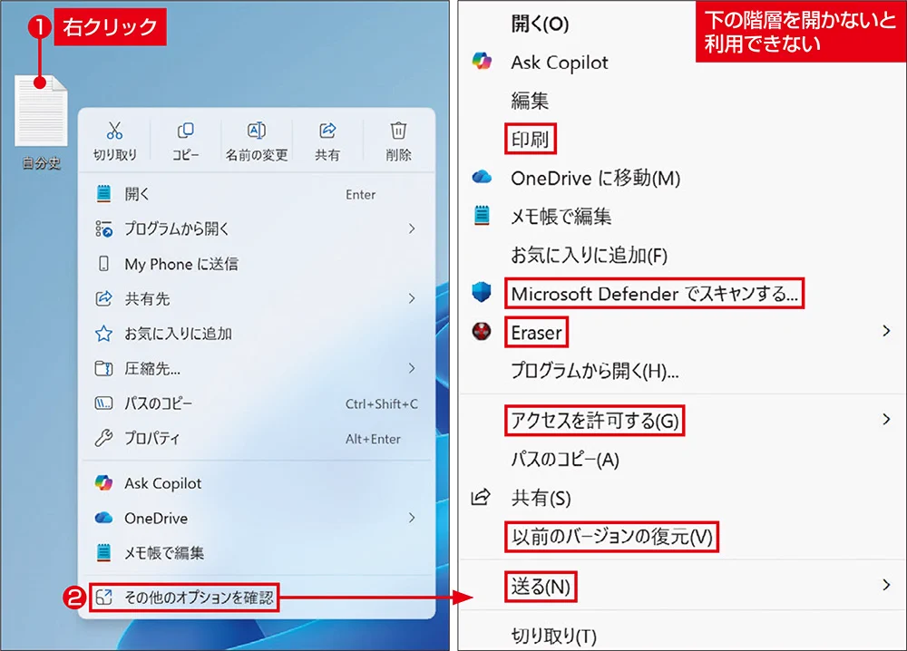Screen dimensions: 907x651
Task: Click the icon beside その他のオプションを確認
Action: point(103,598)
